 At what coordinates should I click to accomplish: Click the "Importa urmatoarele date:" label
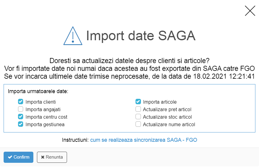[38, 91]
